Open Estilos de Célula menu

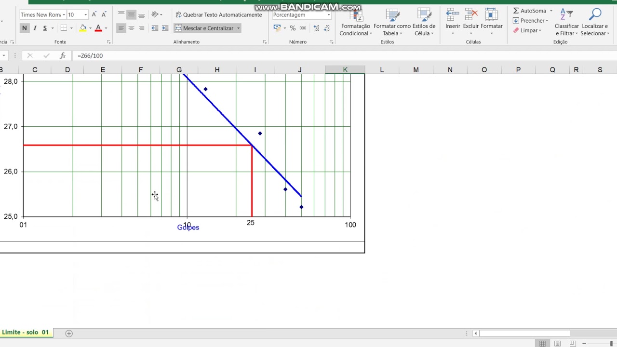tap(424, 23)
